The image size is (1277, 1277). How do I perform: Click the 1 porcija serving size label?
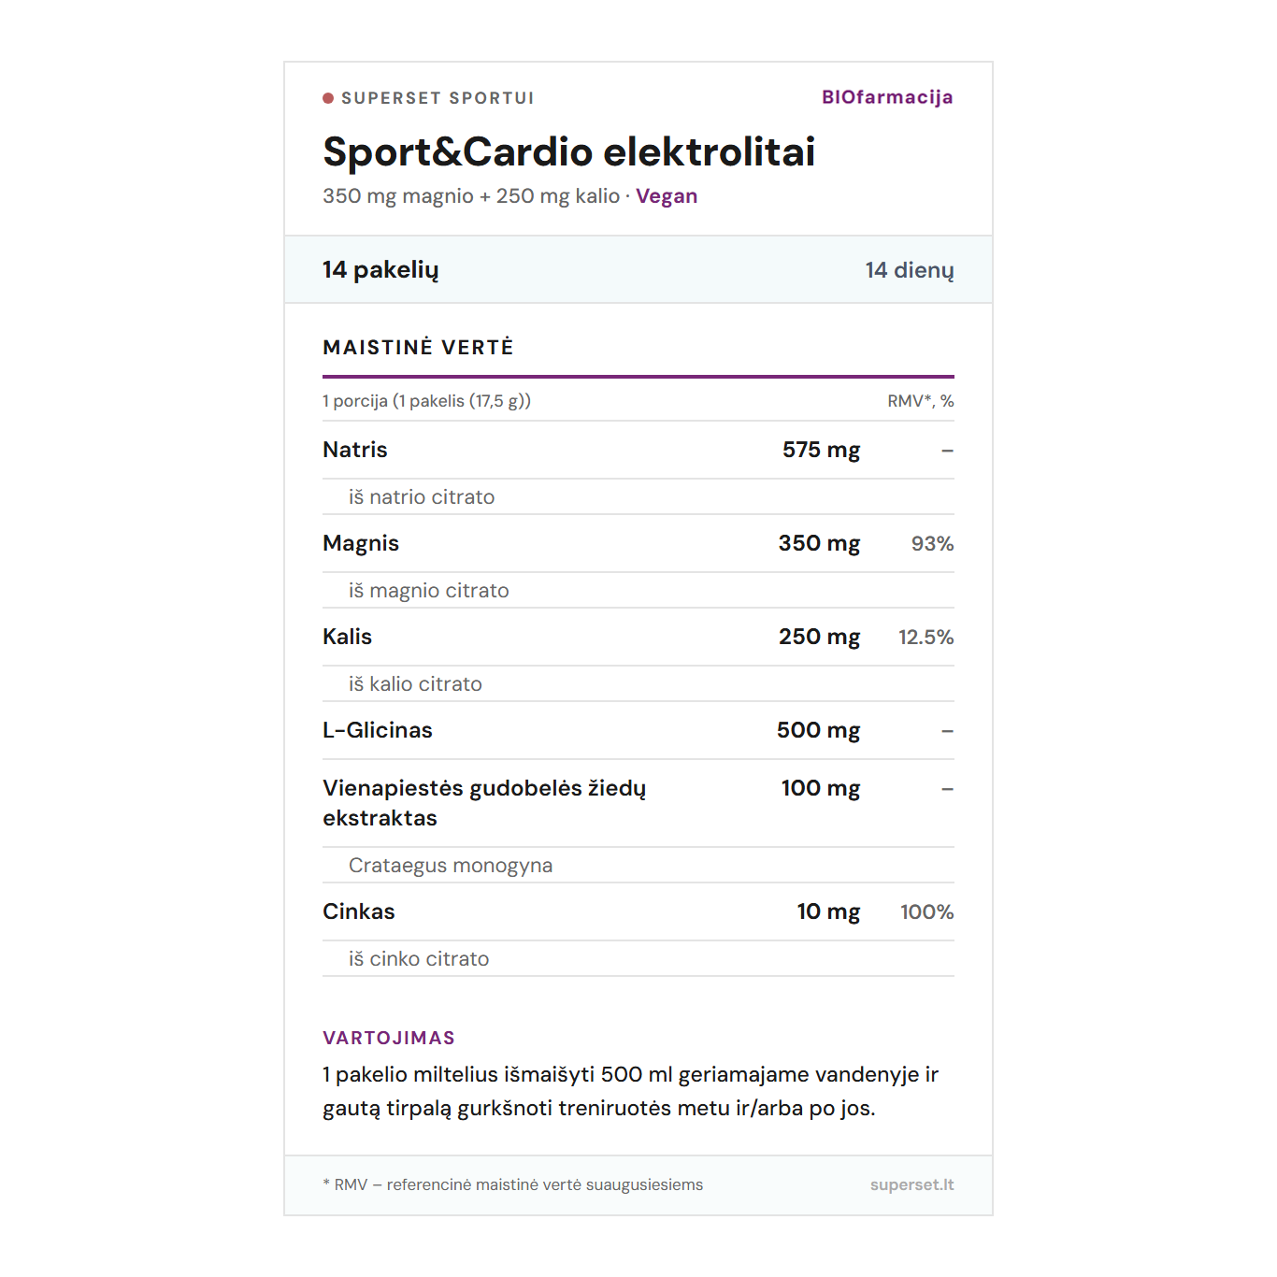(426, 401)
